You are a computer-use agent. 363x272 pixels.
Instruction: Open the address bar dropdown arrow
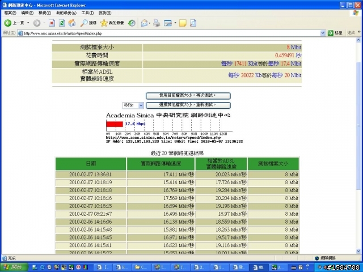pos(323,33)
